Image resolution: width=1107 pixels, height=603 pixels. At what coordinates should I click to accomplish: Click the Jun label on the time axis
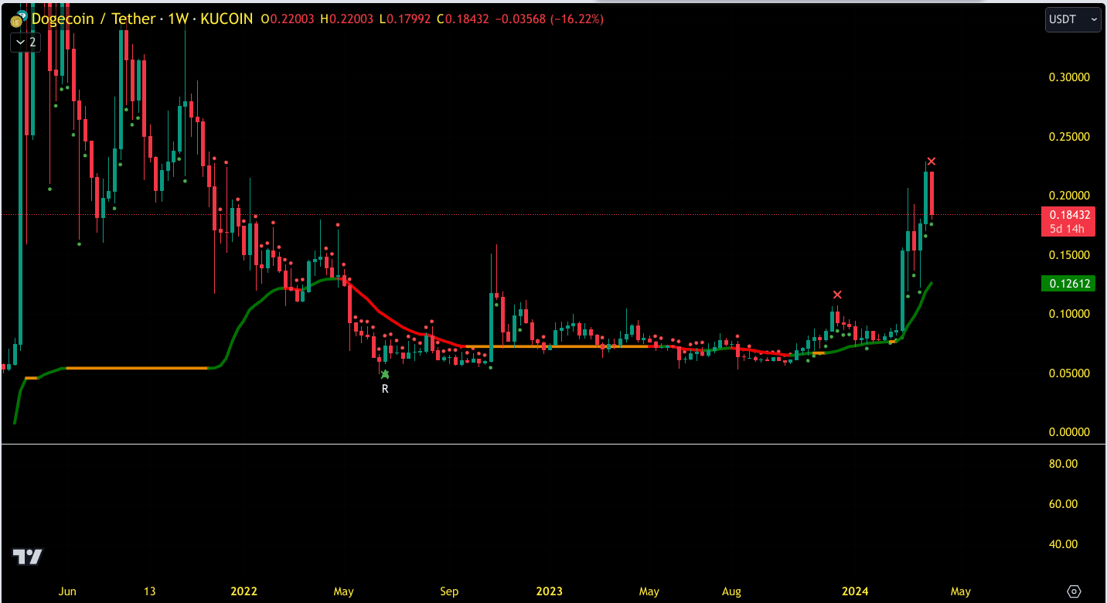pyautogui.click(x=67, y=591)
